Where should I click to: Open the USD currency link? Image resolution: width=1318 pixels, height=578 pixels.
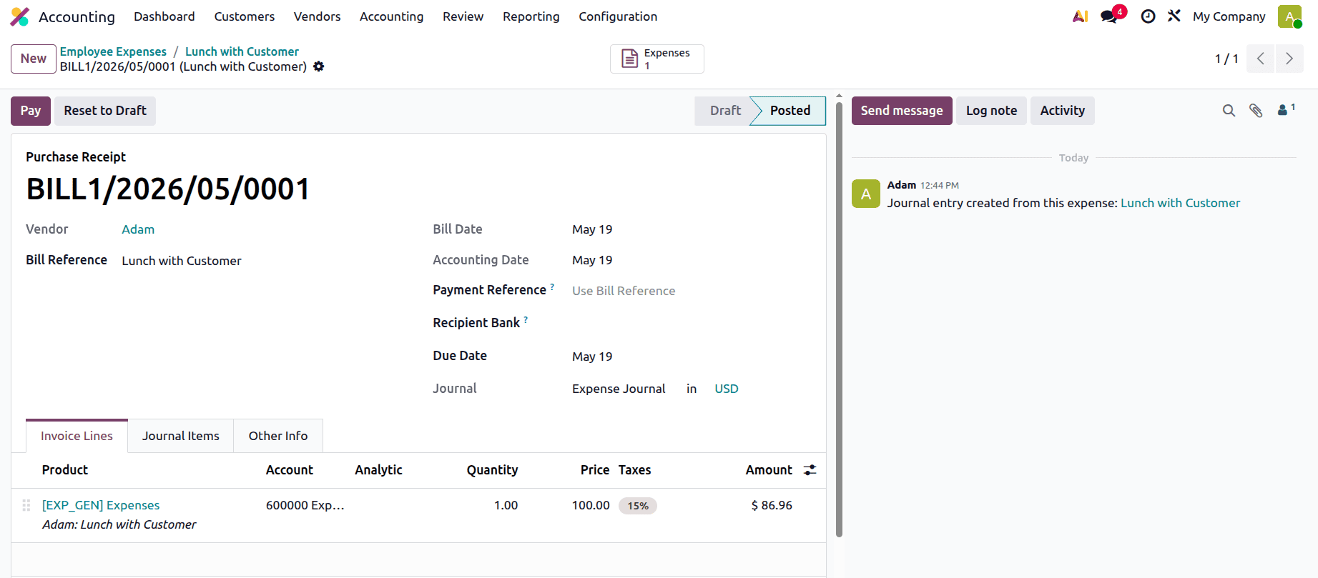[x=727, y=389]
